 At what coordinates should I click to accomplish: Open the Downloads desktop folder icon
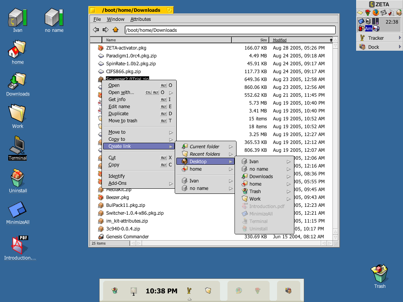click(17, 81)
